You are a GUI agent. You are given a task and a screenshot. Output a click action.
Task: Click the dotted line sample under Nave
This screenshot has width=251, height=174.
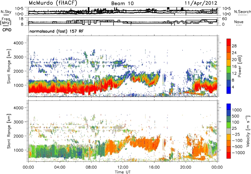coord(239,25)
